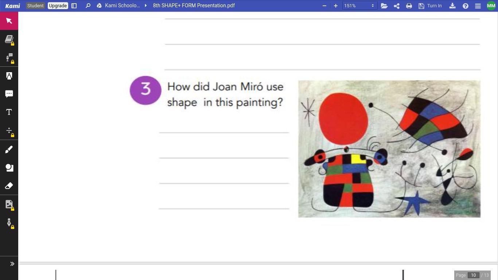498x280 pixels.
Task: Open the hamburger main menu
Action: (x=478, y=6)
